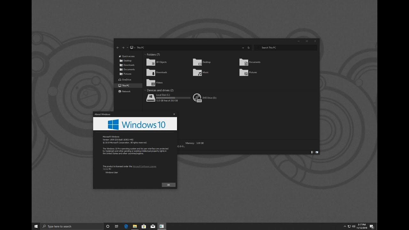Open Desktop under Quick access sidebar
The height and width of the screenshot is (230, 409).
point(126,61)
